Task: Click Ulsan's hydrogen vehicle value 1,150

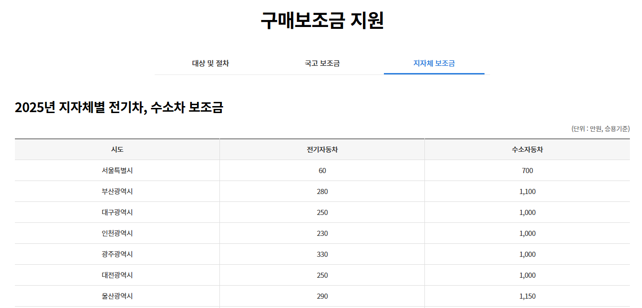Action: point(527,296)
